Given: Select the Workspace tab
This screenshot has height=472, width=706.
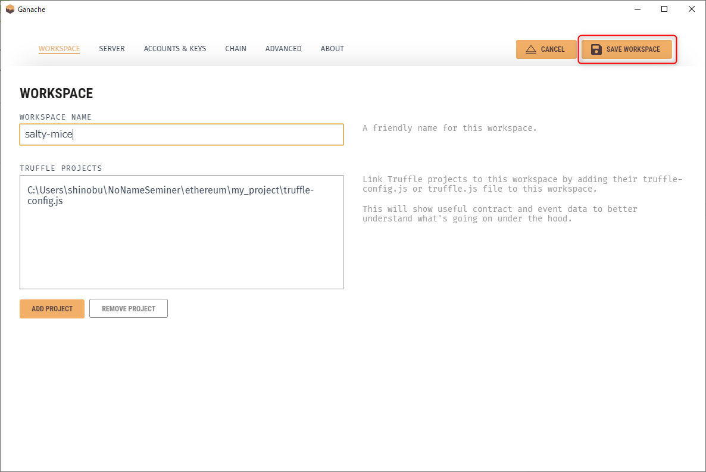Looking at the screenshot, I should pos(59,49).
